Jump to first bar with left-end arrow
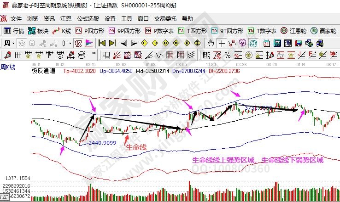The image size is (340, 202). [x=101, y=43]
